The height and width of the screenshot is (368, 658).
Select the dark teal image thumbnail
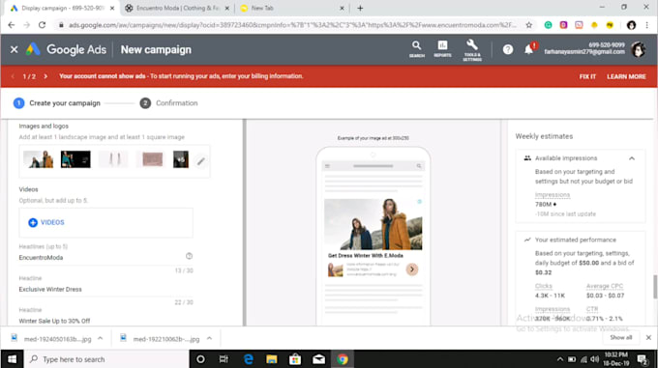(75, 159)
